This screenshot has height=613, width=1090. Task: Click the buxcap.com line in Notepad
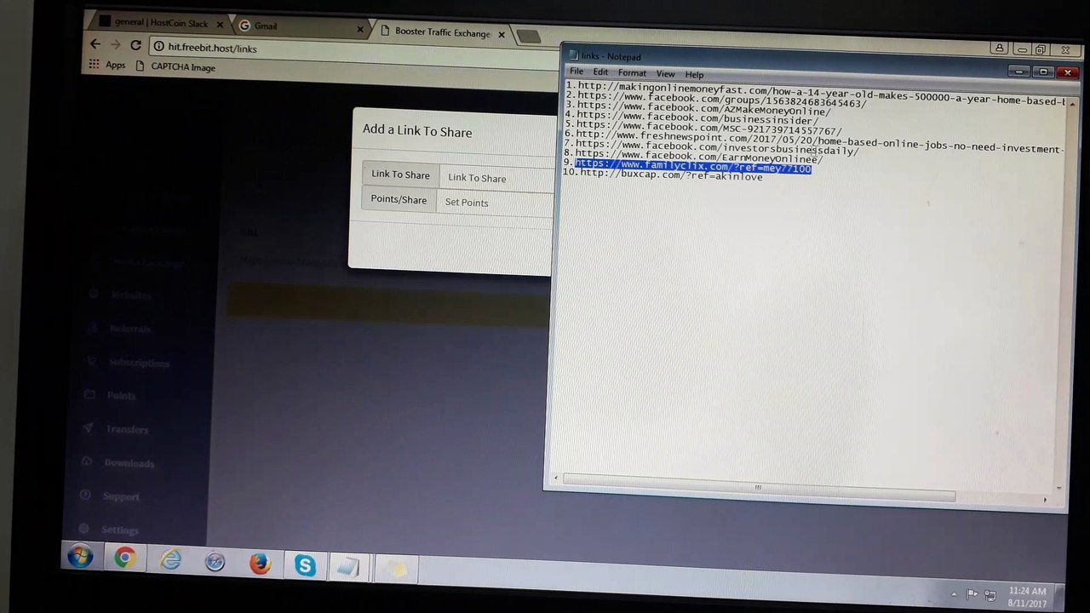[x=663, y=175]
